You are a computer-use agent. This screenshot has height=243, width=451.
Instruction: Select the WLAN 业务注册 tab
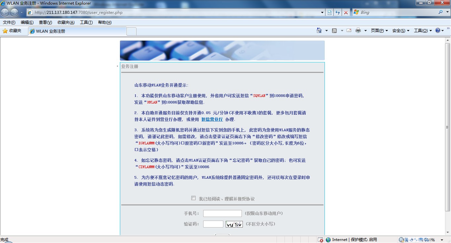click(x=77, y=31)
